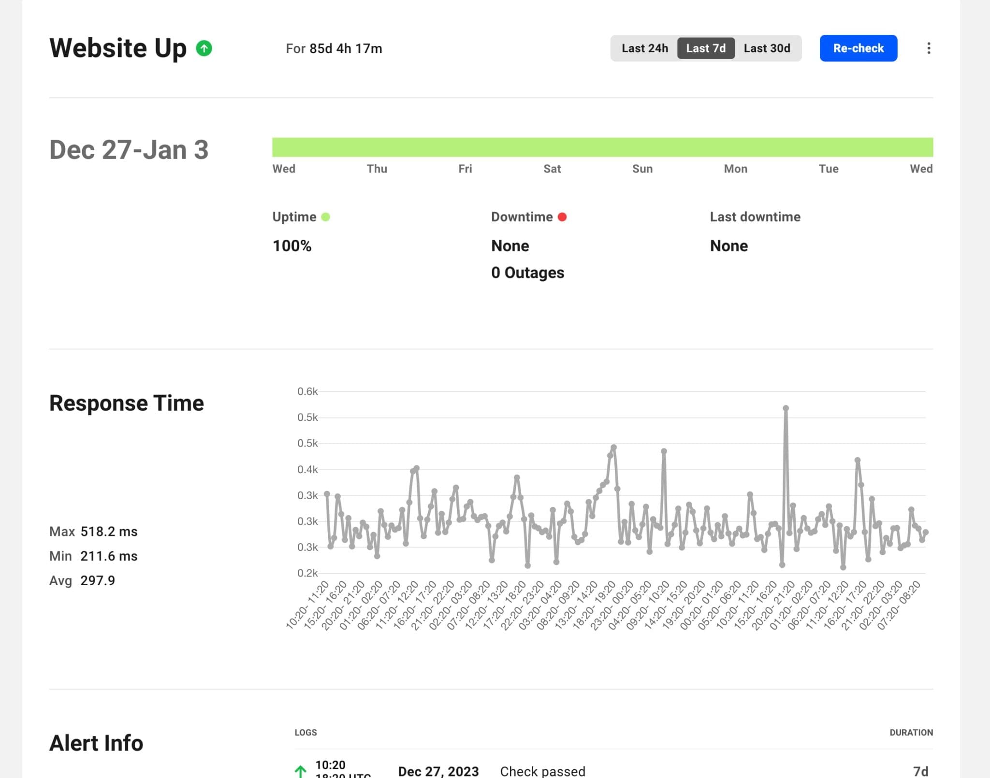Click the green up-status arrow beside Website Up
Image resolution: width=990 pixels, height=778 pixels.
coord(204,48)
